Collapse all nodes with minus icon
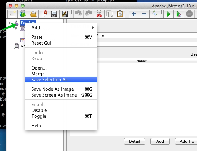 (144, 14)
